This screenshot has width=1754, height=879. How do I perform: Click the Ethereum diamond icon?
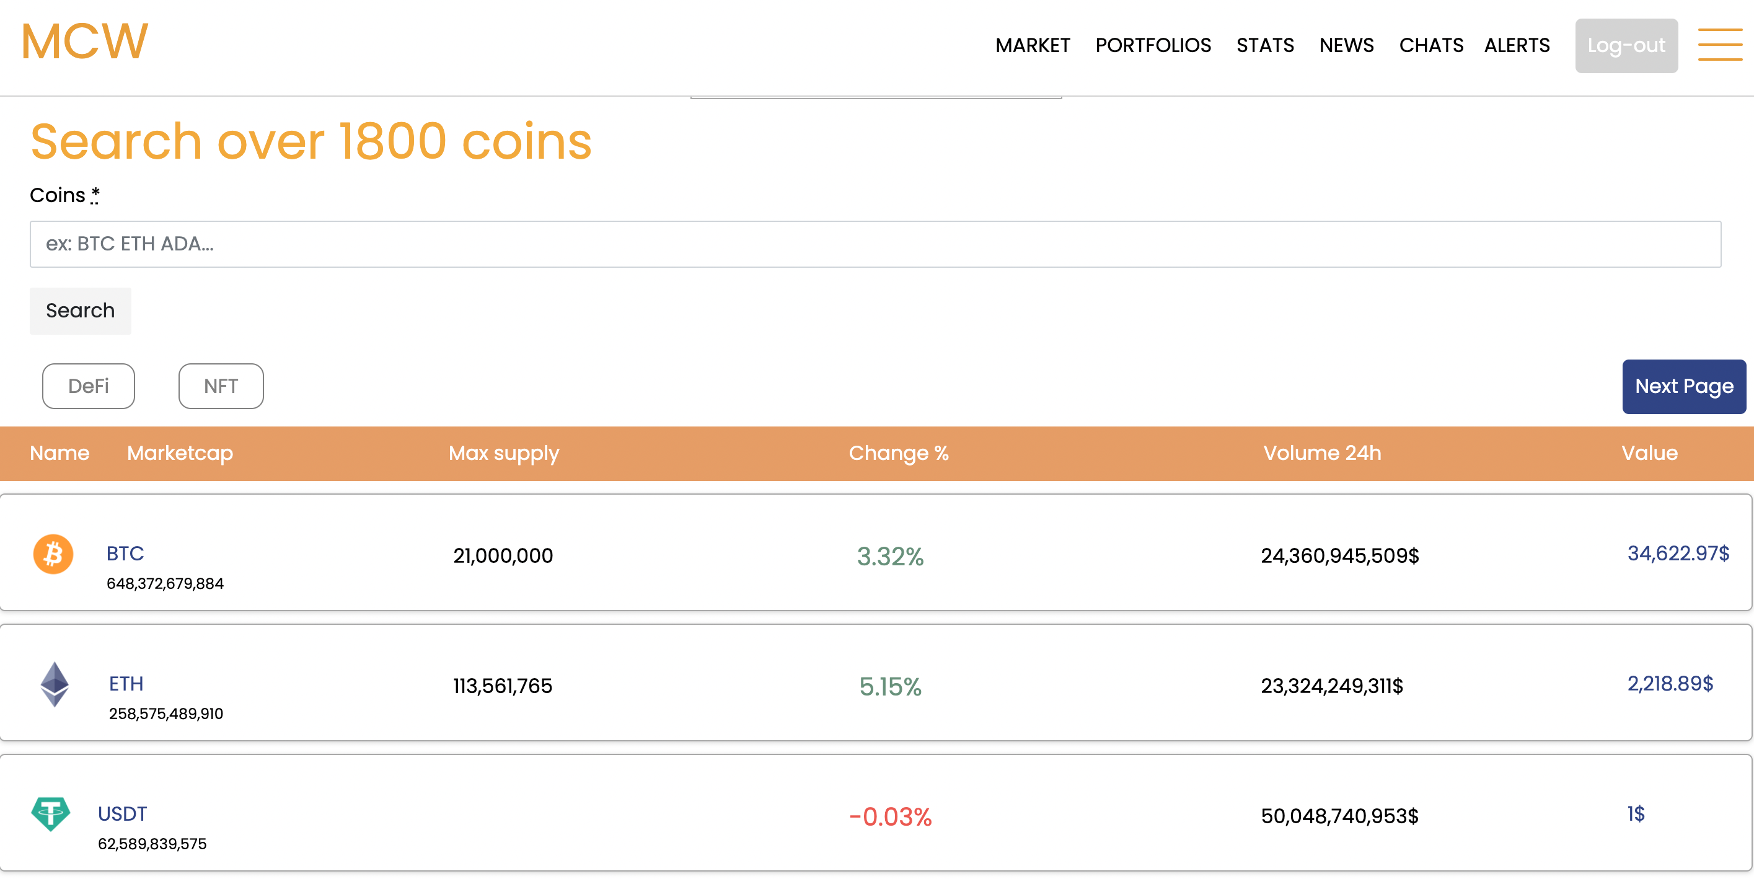(55, 684)
